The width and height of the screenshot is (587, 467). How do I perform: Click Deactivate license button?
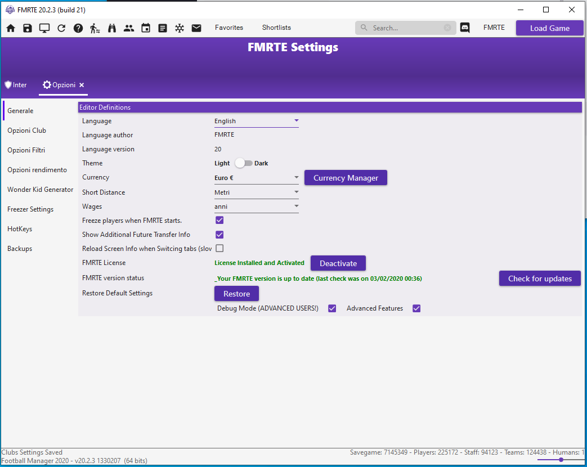pos(338,263)
